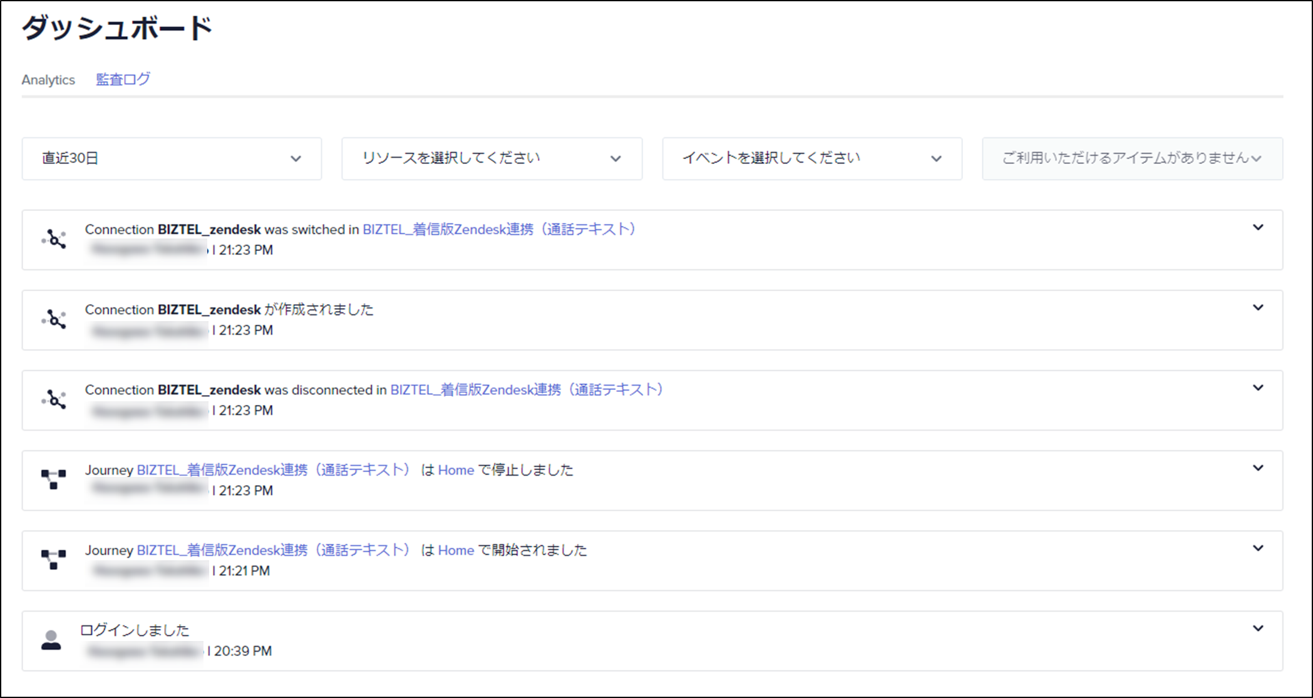This screenshot has width=1313, height=698.
Task: Click journey icon in 'で停止しました' entry
Action: point(54,480)
